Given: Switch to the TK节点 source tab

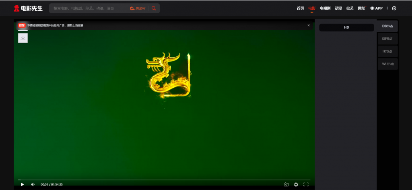Looking at the screenshot, I should [387, 51].
